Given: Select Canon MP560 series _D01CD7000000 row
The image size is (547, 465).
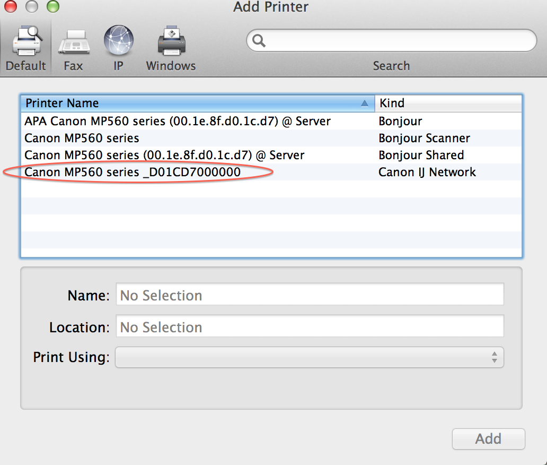Looking at the screenshot, I should click(x=271, y=172).
